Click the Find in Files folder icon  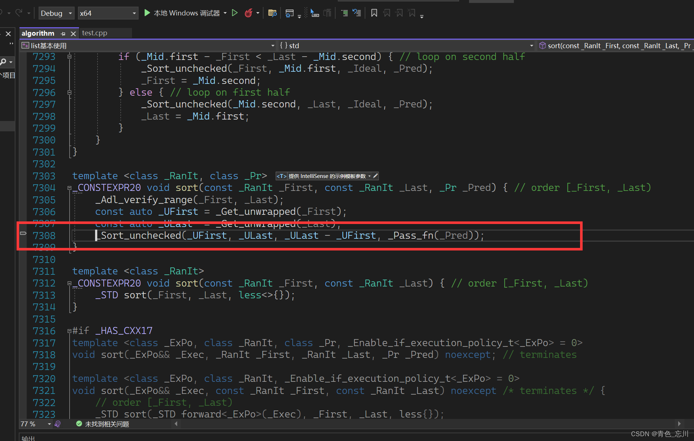(x=272, y=13)
